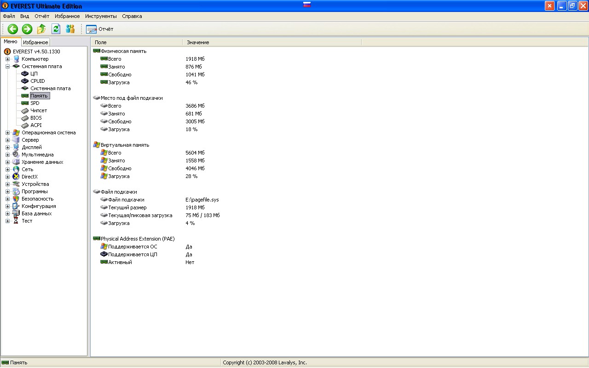Switch to the Меню tab
The height and width of the screenshot is (368, 589).
pos(11,41)
